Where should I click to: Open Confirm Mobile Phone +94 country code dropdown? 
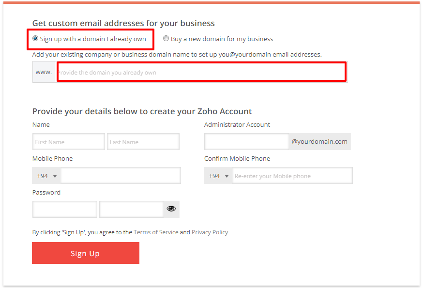(218, 176)
